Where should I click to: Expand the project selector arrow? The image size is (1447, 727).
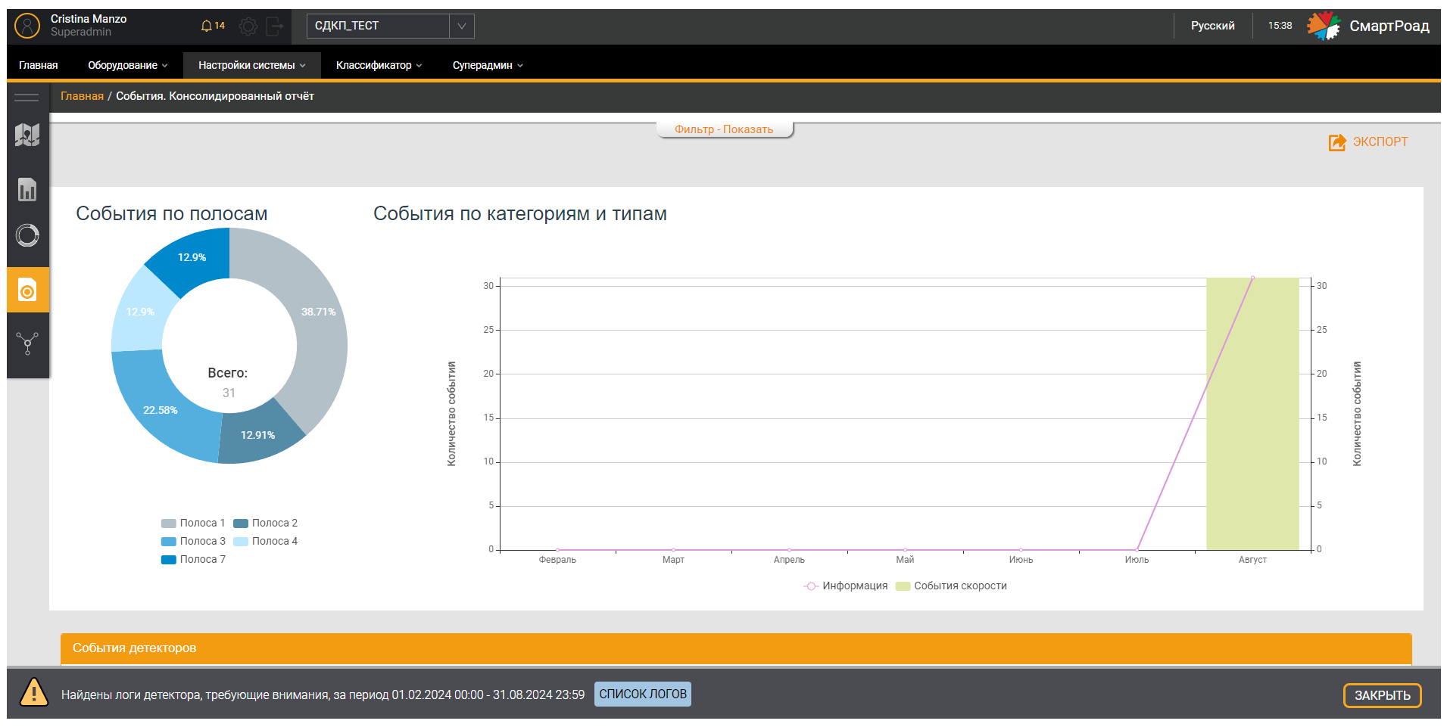pyautogui.click(x=462, y=26)
